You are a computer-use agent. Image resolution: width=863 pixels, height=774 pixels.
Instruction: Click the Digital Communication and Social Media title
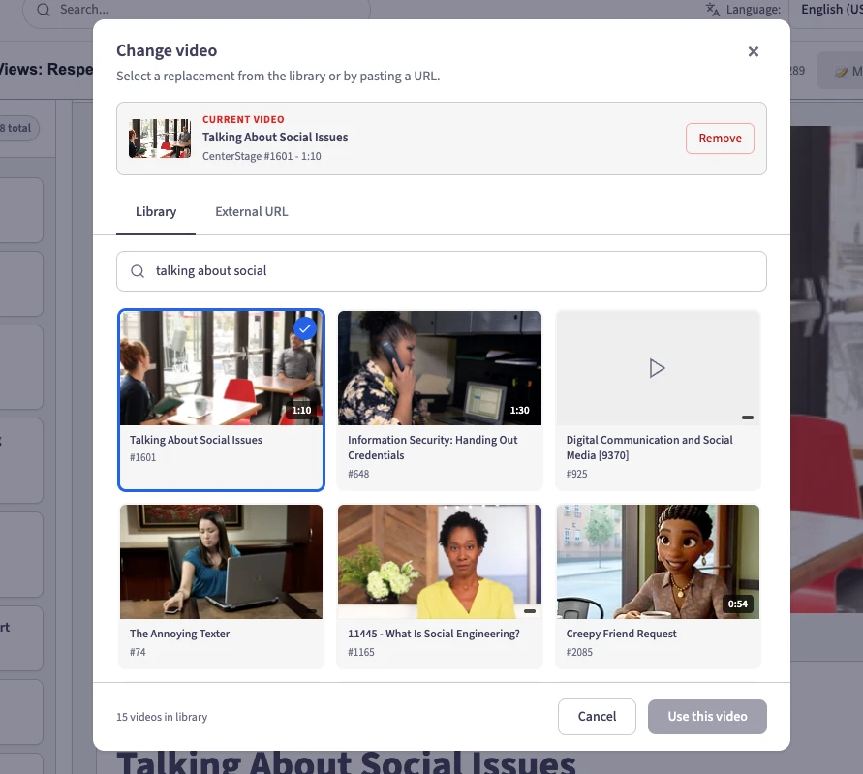tap(650, 448)
